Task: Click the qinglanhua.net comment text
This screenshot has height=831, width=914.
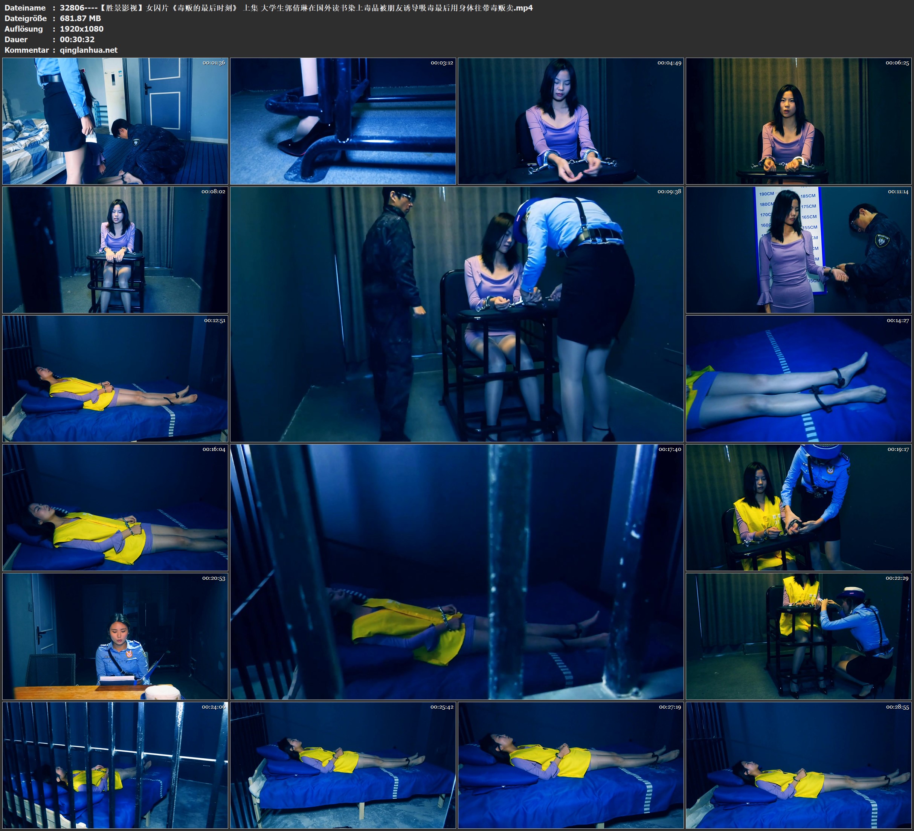Action: coord(89,50)
